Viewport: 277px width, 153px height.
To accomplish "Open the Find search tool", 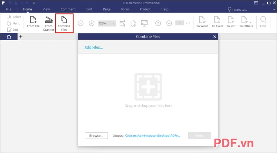I will [263, 22].
